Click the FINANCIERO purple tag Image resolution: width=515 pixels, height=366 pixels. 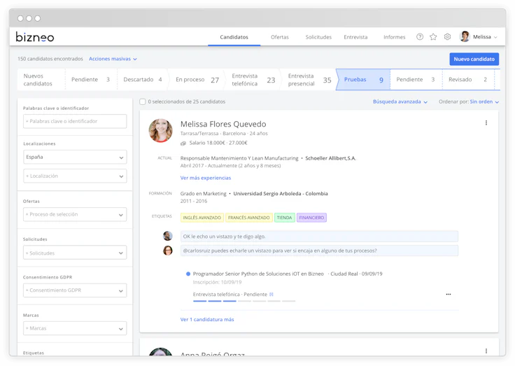(x=311, y=218)
